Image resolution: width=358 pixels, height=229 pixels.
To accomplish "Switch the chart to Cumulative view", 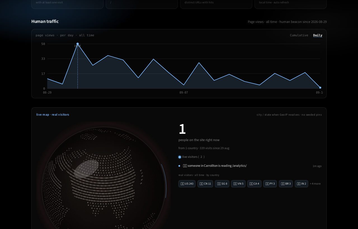I will (x=299, y=35).
